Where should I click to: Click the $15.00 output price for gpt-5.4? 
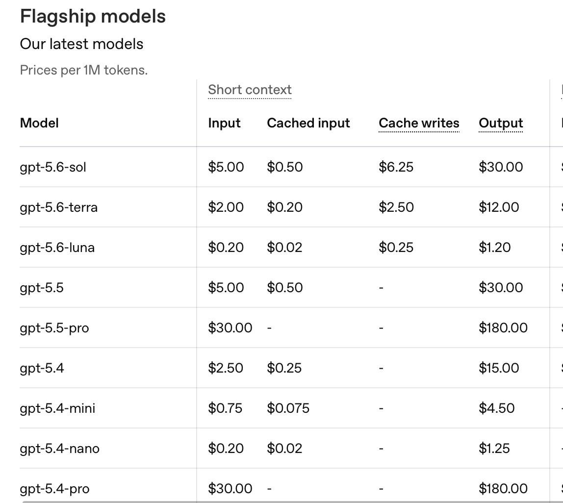[x=499, y=368]
